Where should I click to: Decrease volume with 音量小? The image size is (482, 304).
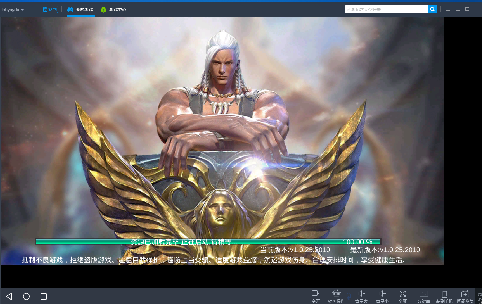click(382, 296)
